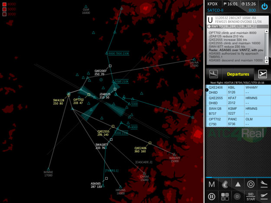Toggle the weather radar overlay icon
This screenshot has height=203, width=271.
coord(225,184)
